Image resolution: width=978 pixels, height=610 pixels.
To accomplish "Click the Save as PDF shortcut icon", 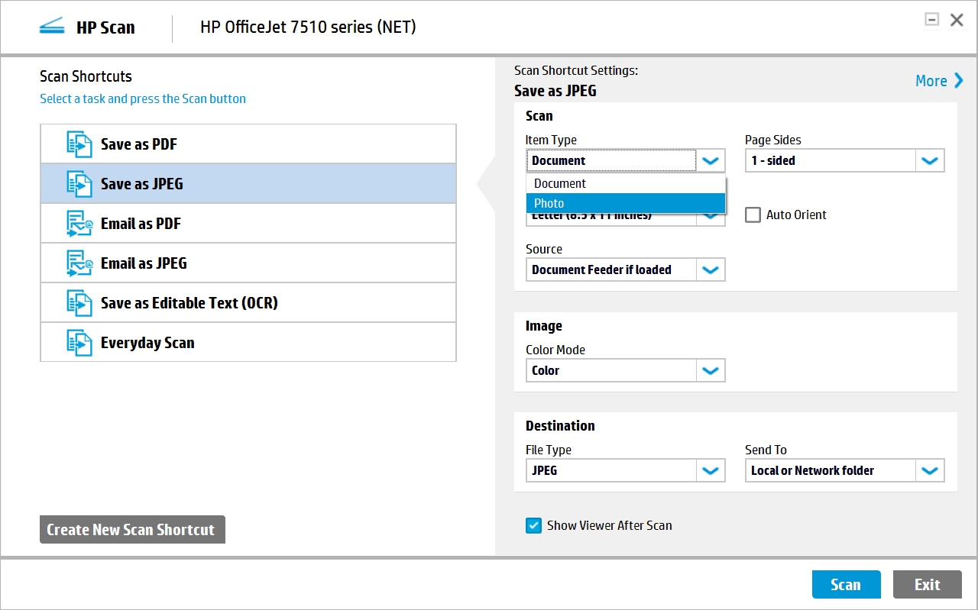I will coord(79,144).
